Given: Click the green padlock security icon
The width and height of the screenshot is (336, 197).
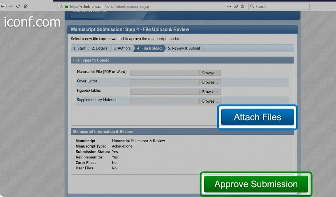Looking at the screenshot, I should [x=66, y=7].
